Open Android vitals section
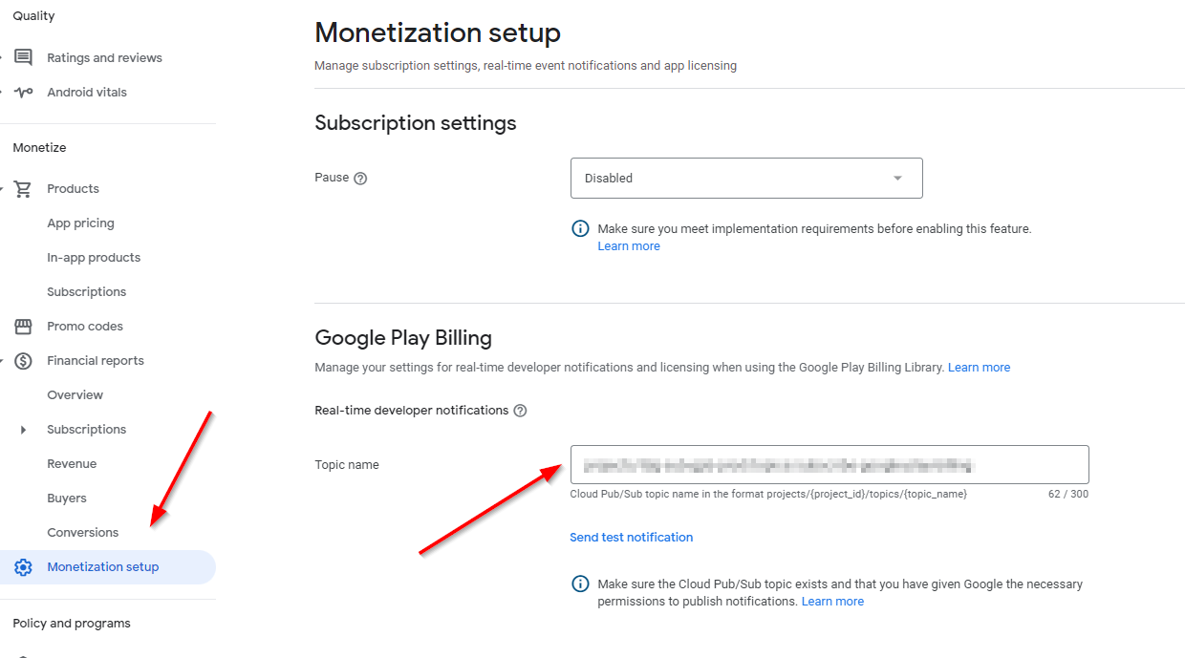Viewport: 1185px width, 658px height. click(87, 93)
